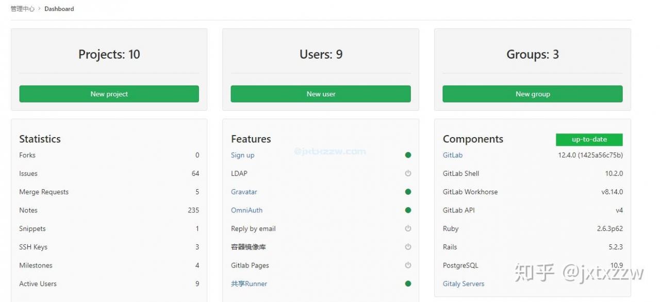Click the green status dot for 共享Runner
This screenshot has height=302, width=660.
pyautogui.click(x=408, y=283)
